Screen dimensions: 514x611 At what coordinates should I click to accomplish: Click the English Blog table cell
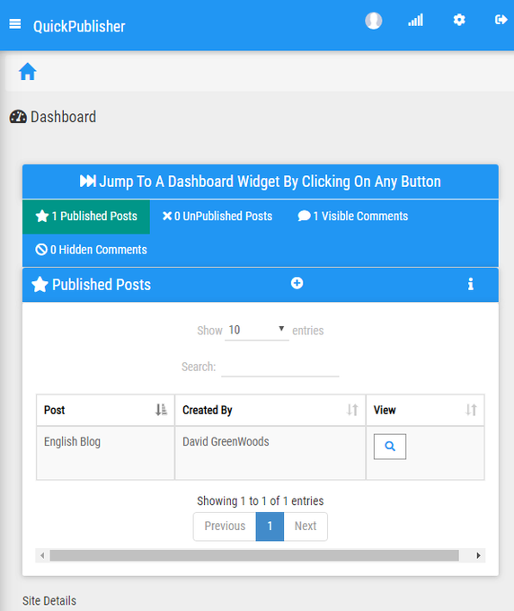105,453
